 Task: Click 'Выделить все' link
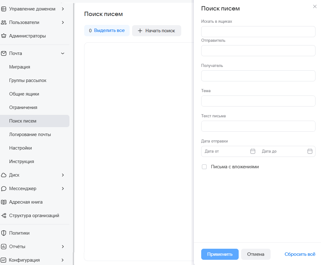pyautogui.click(x=109, y=30)
